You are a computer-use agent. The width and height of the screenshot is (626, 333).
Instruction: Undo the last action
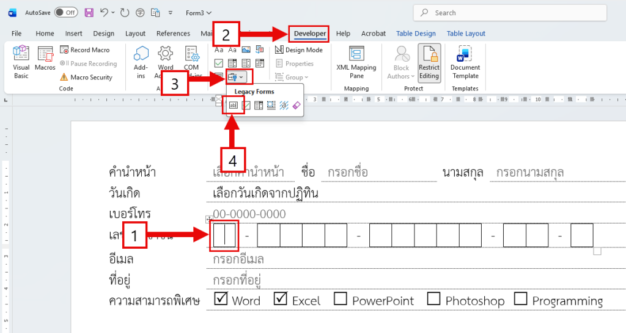coord(104,13)
